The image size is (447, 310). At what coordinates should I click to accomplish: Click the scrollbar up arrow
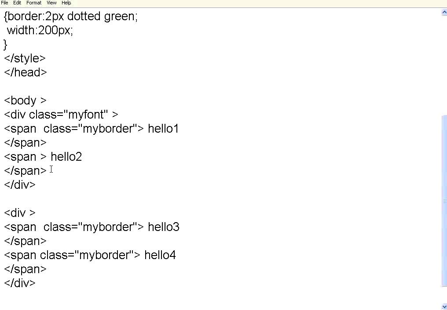[443, 13]
